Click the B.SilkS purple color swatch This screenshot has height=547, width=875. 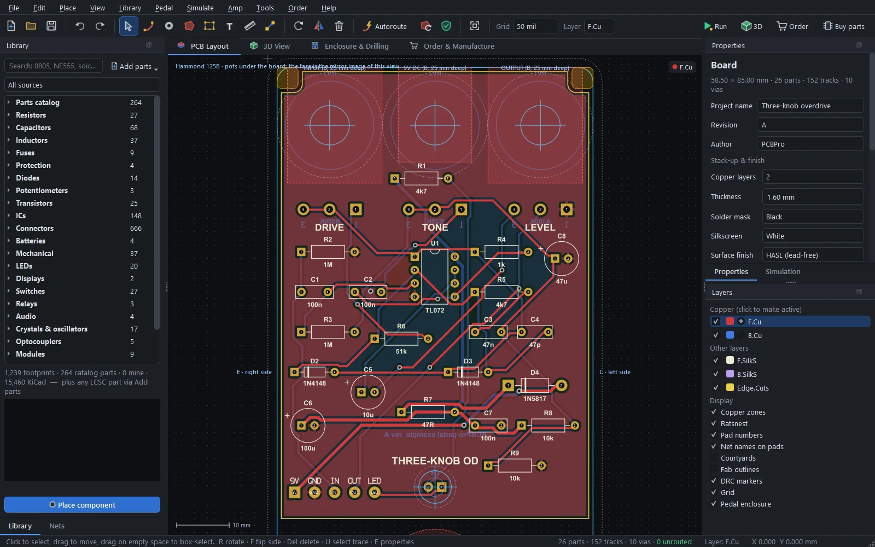730,374
